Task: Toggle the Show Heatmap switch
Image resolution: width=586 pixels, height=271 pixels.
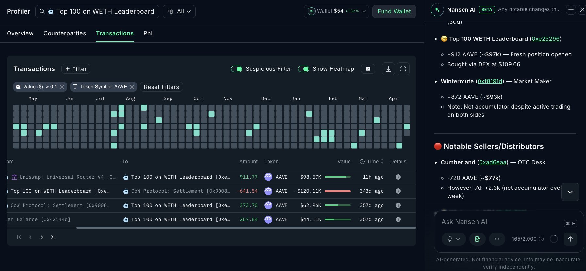Action: 303,69
